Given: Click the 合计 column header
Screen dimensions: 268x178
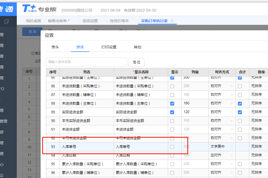Looking at the screenshot, I should click(242, 72).
